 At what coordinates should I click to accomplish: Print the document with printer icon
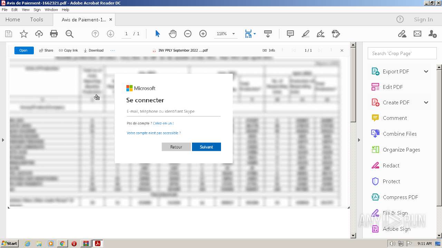54,34
